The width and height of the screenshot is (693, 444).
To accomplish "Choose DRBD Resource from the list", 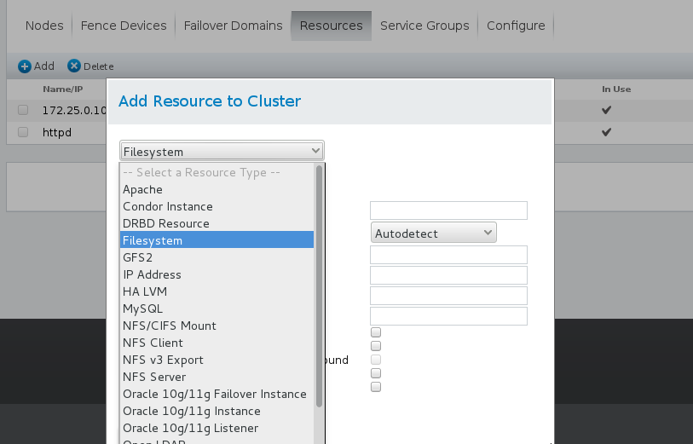I will (217, 223).
